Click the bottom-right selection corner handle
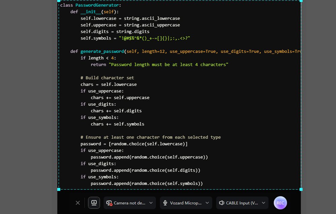336x214 pixels. [301, 189]
